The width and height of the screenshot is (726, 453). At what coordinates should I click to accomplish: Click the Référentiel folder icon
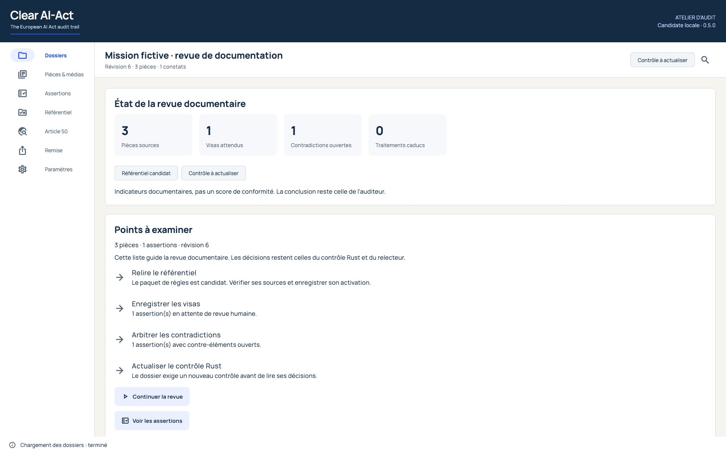22,112
